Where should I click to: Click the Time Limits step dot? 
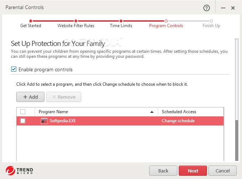pos(121,21)
